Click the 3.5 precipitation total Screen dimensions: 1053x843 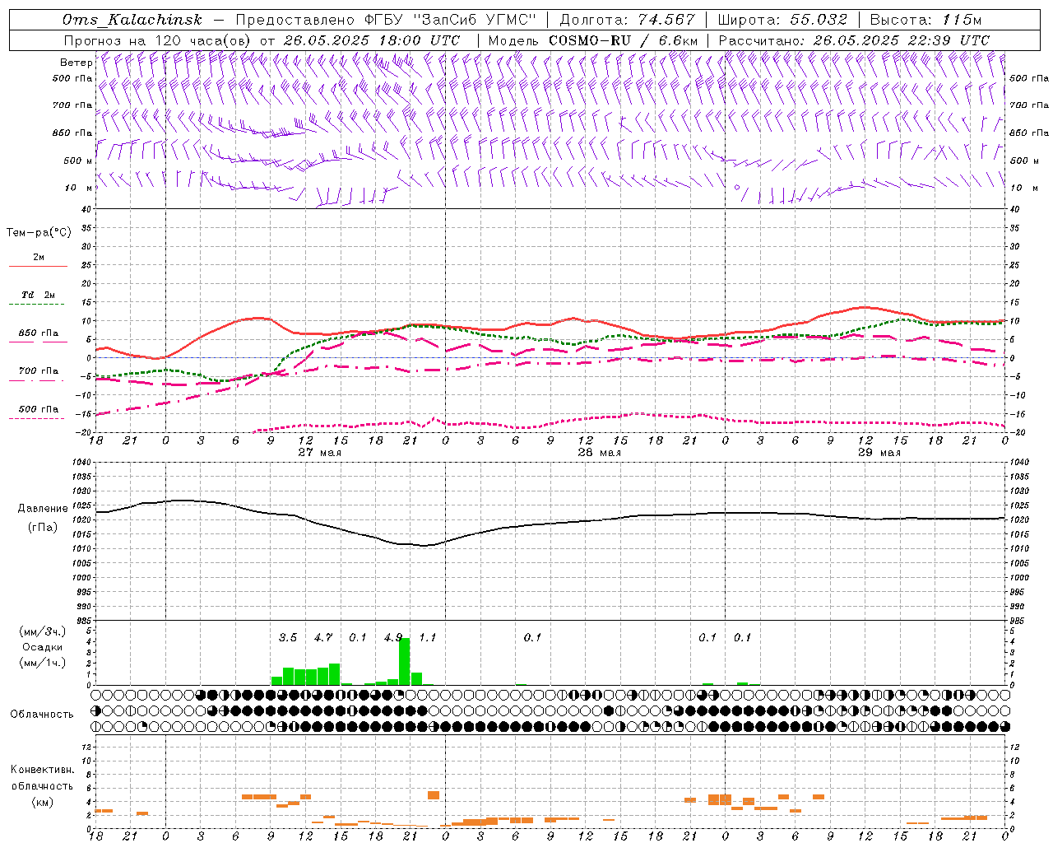tap(287, 637)
